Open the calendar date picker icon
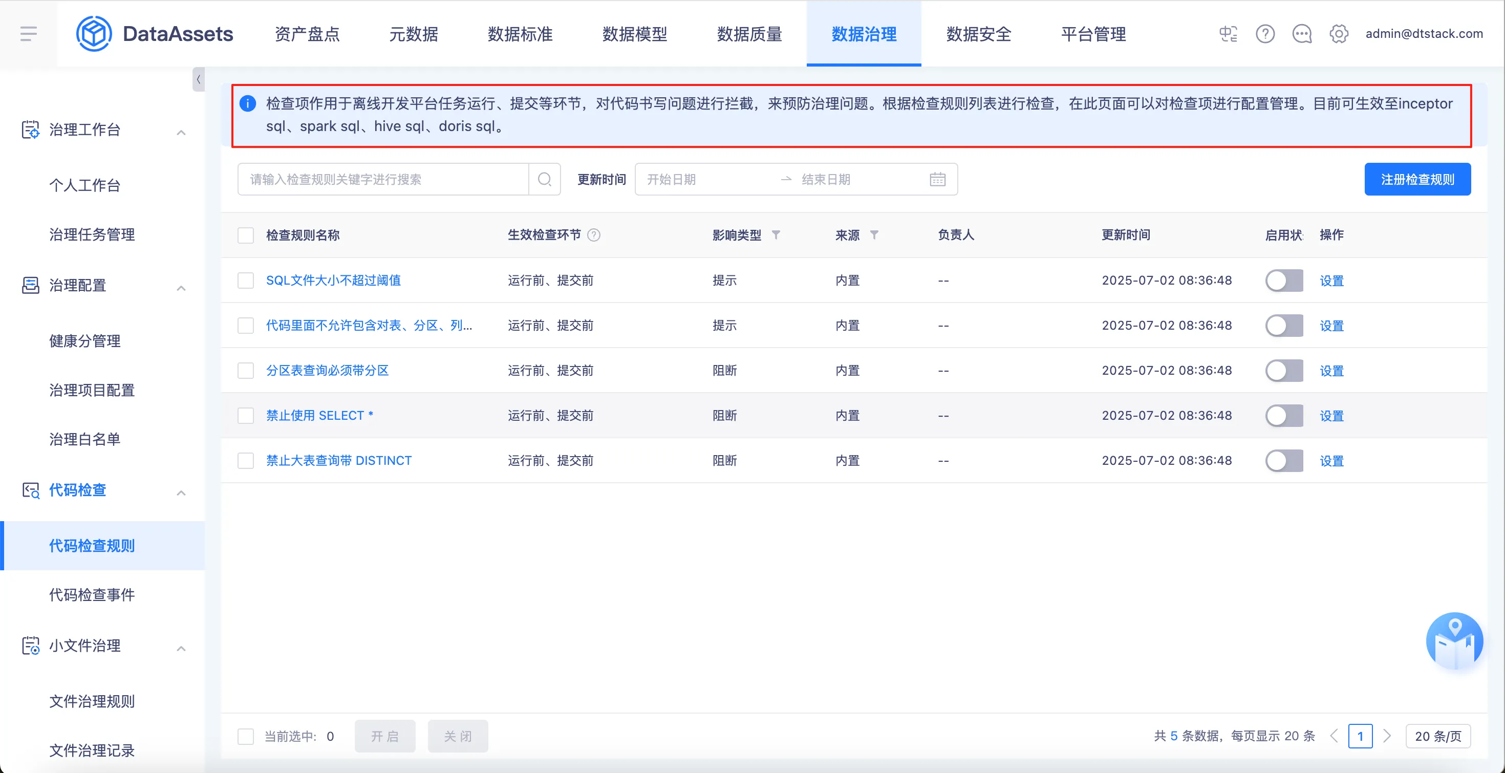This screenshot has height=773, width=1505. [x=937, y=179]
